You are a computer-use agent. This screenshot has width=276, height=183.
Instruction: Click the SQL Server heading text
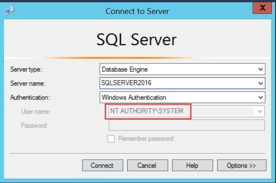136,40
